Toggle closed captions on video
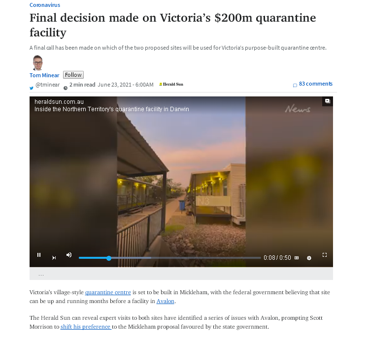This screenshot has width=368, height=338. pyautogui.click(x=297, y=258)
